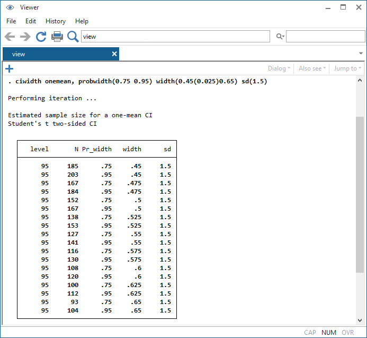Click the N value 93
The width and height of the screenshot is (367, 338).
coord(75,302)
